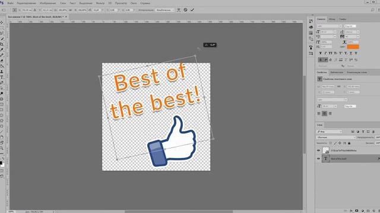Open leading dropdown in Character panel
Screen dimensions: 380x213
pyautogui.click(x=358, y=32)
